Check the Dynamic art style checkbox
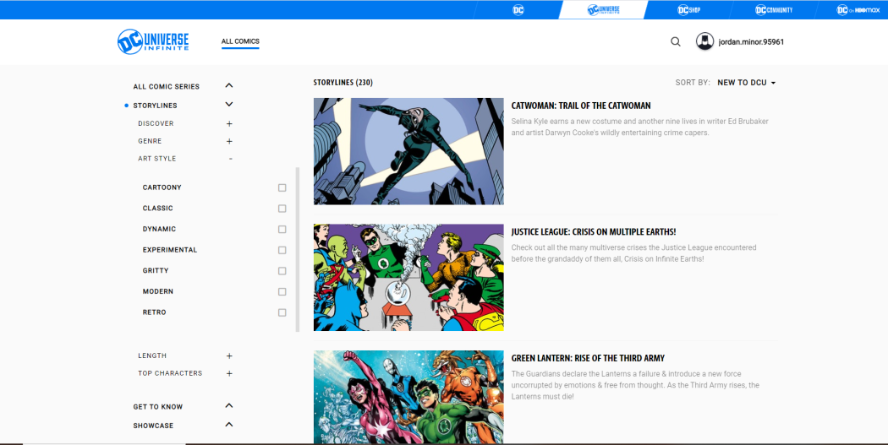This screenshot has width=888, height=445. [282, 230]
